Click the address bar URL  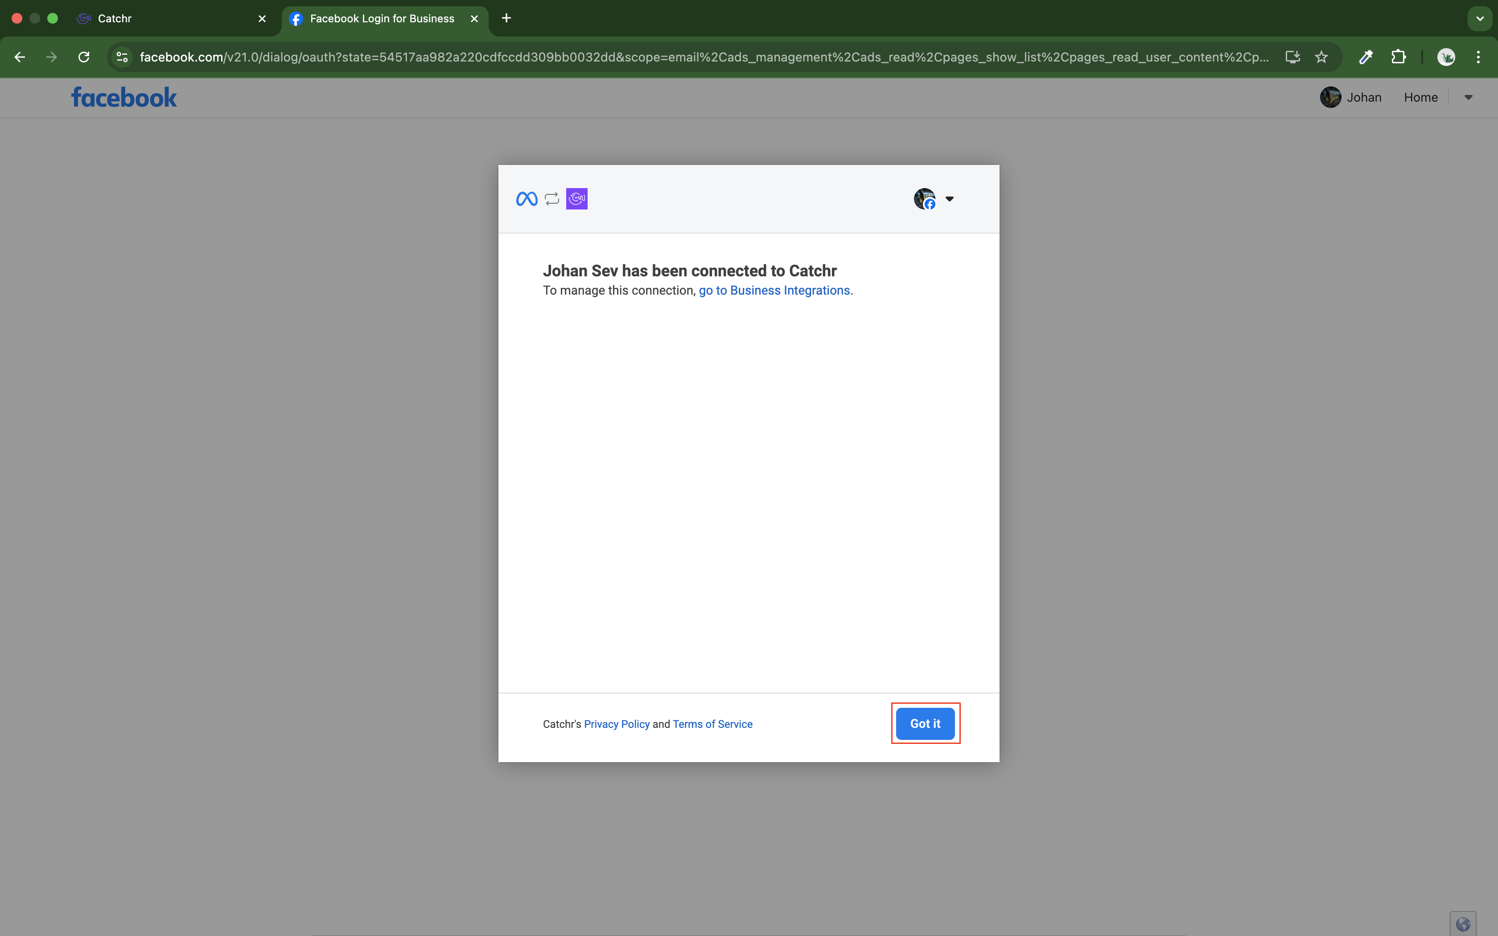704,57
